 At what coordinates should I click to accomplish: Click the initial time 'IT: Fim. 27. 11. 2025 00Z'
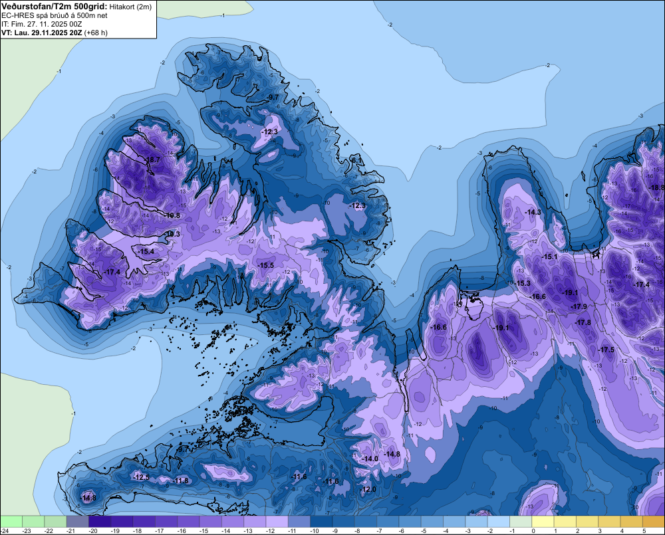(42, 24)
